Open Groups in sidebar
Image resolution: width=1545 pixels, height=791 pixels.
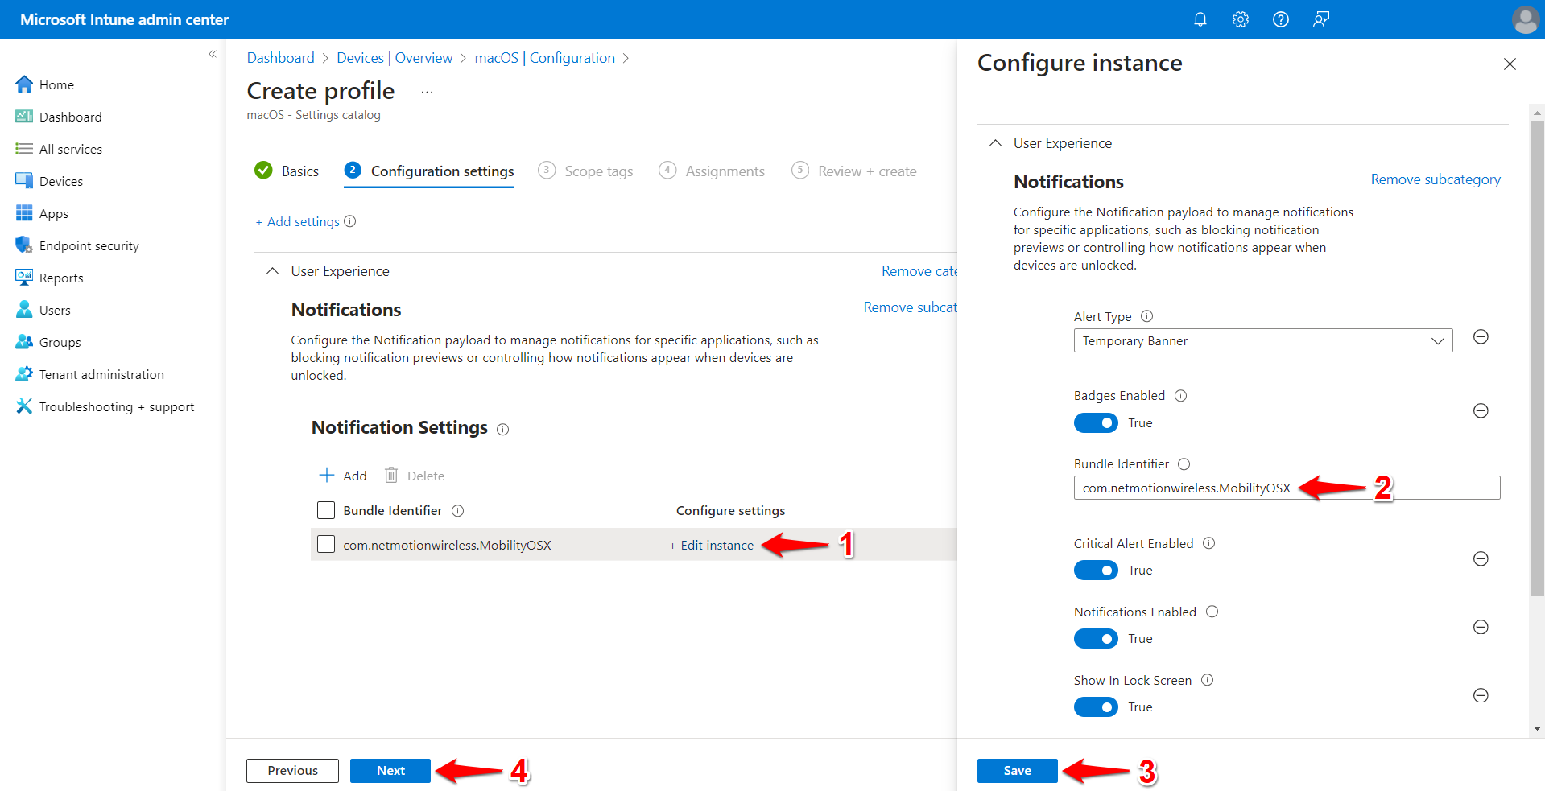(60, 342)
